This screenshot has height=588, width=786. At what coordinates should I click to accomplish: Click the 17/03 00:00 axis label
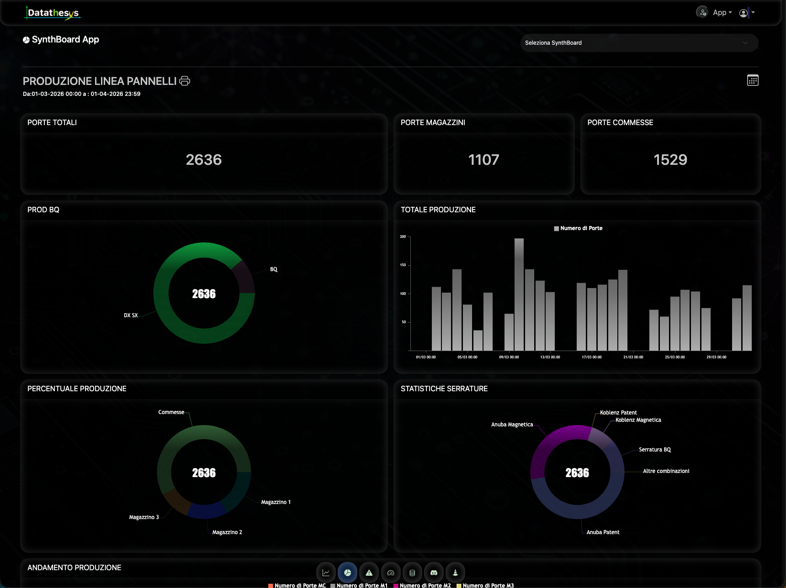[592, 357]
